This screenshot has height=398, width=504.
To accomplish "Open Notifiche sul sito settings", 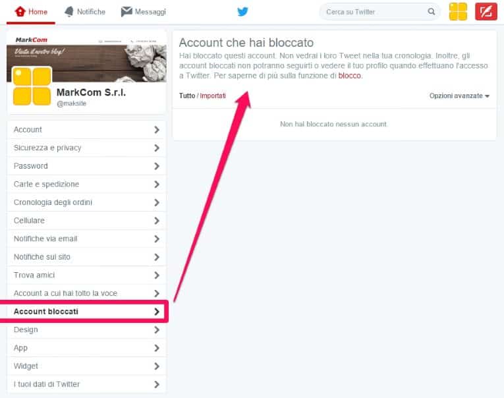I will point(86,257).
